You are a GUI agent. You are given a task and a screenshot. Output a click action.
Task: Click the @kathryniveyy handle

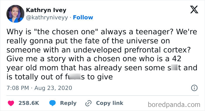(47, 18)
